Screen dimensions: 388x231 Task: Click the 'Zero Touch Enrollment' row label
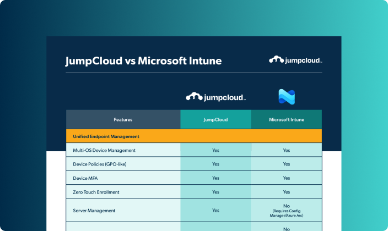tap(96, 192)
